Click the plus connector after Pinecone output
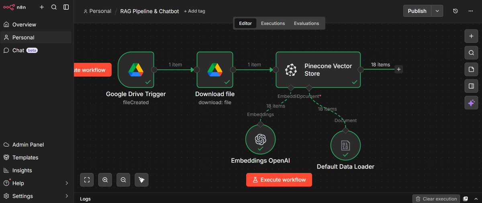This screenshot has width=482, height=203. click(x=398, y=69)
